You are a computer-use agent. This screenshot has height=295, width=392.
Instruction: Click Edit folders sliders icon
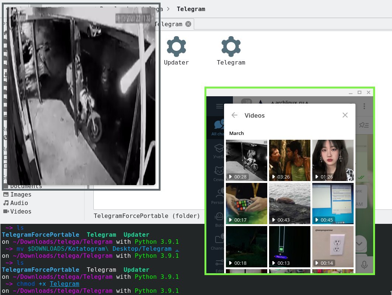point(219,265)
